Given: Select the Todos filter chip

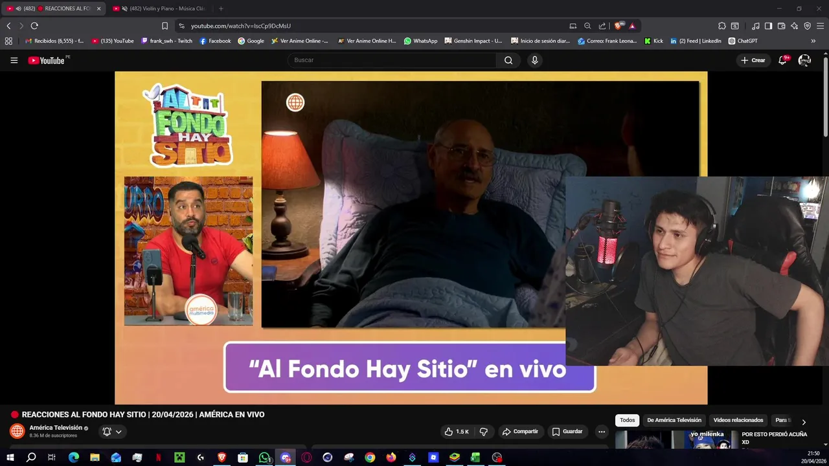Looking at the screenshot, I should tap(627, 420).
